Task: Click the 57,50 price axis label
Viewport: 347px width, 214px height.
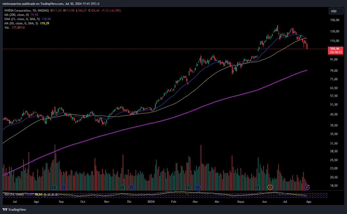Action: (333, 96)
